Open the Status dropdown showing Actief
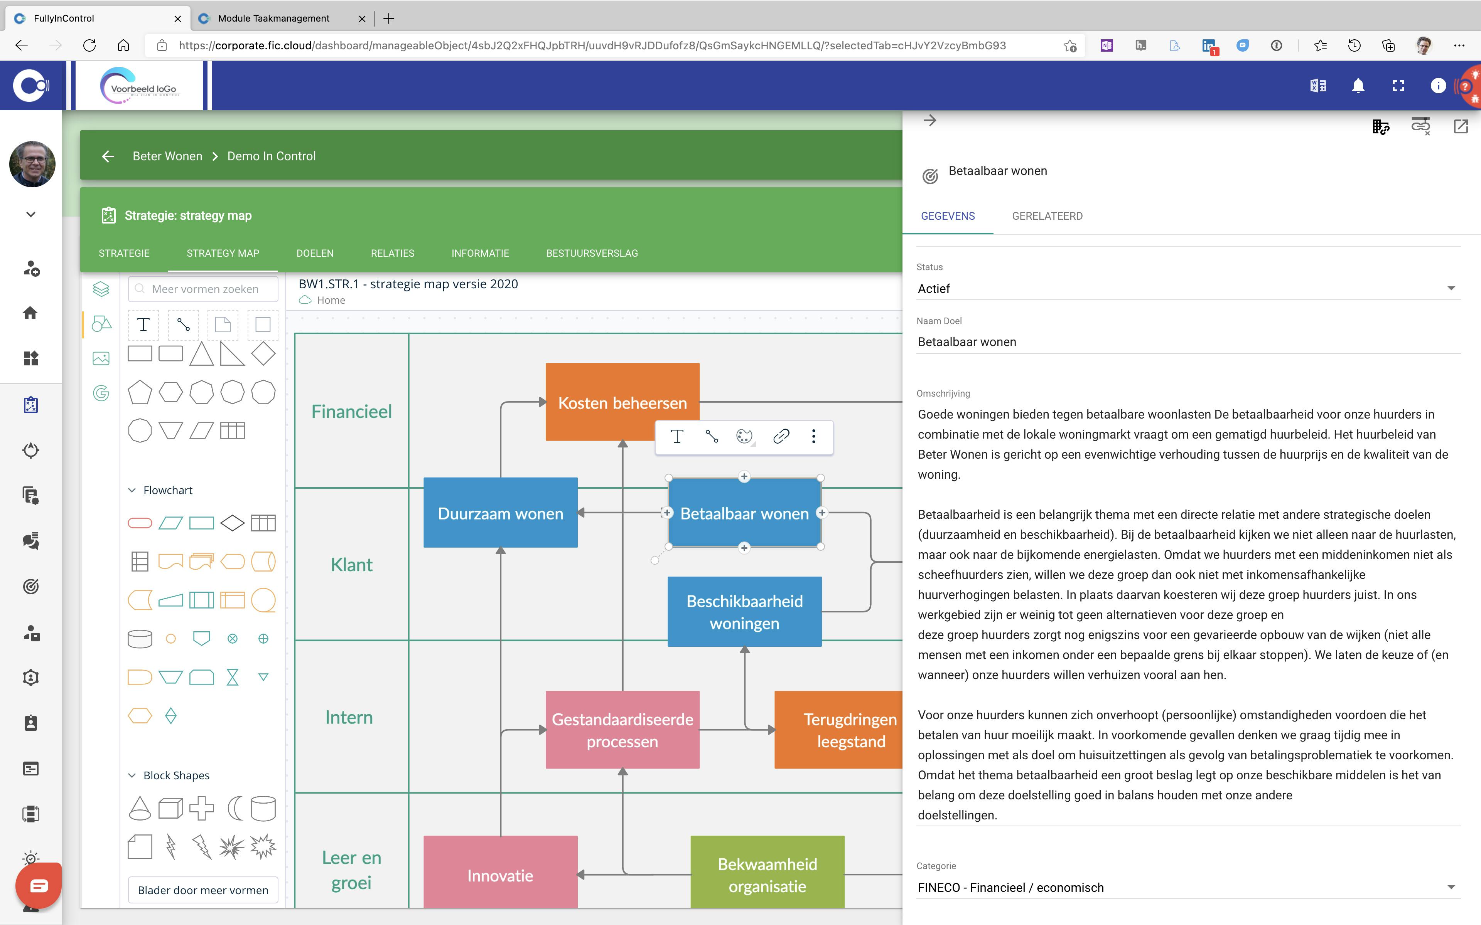The height and width of the screenshot is (925, 1481). (x=1187, y=288)
